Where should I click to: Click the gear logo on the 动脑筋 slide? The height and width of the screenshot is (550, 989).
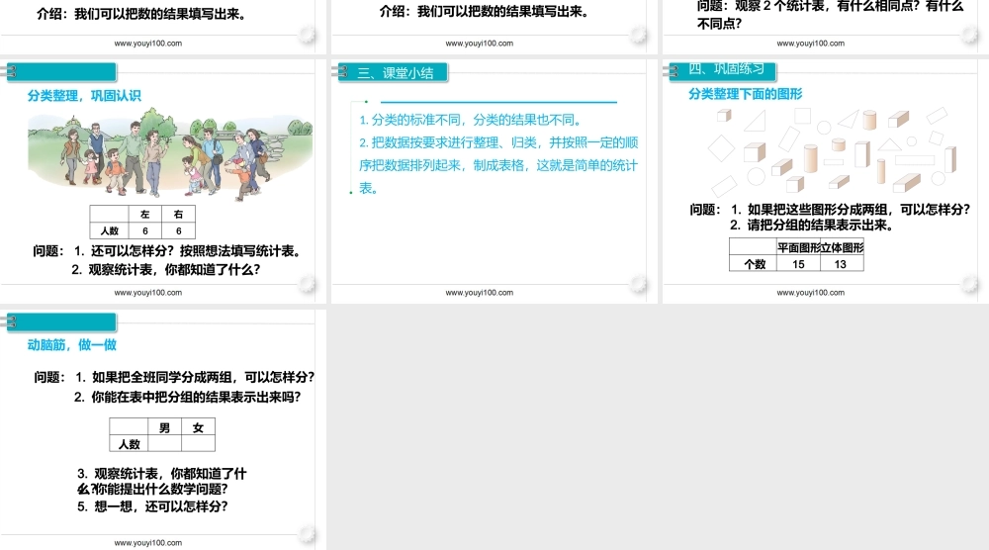308,535
